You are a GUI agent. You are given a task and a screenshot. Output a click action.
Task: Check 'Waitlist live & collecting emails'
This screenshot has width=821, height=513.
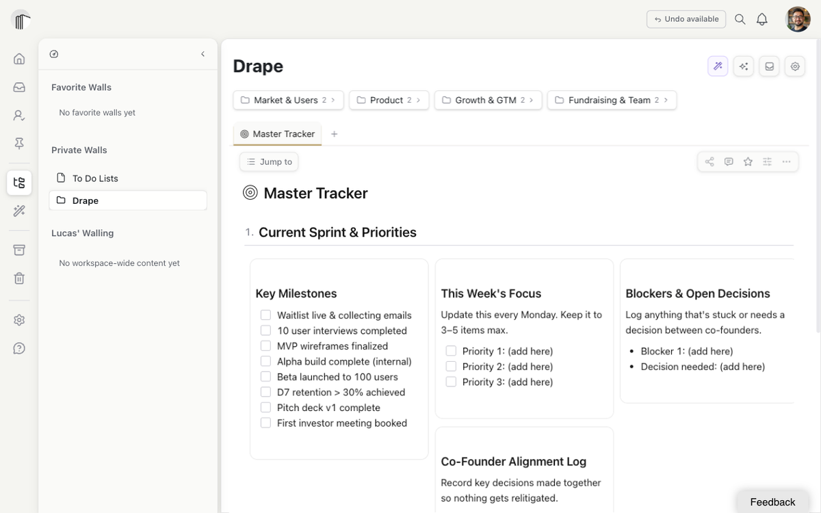pyautogui.click(x=265, y=315)
